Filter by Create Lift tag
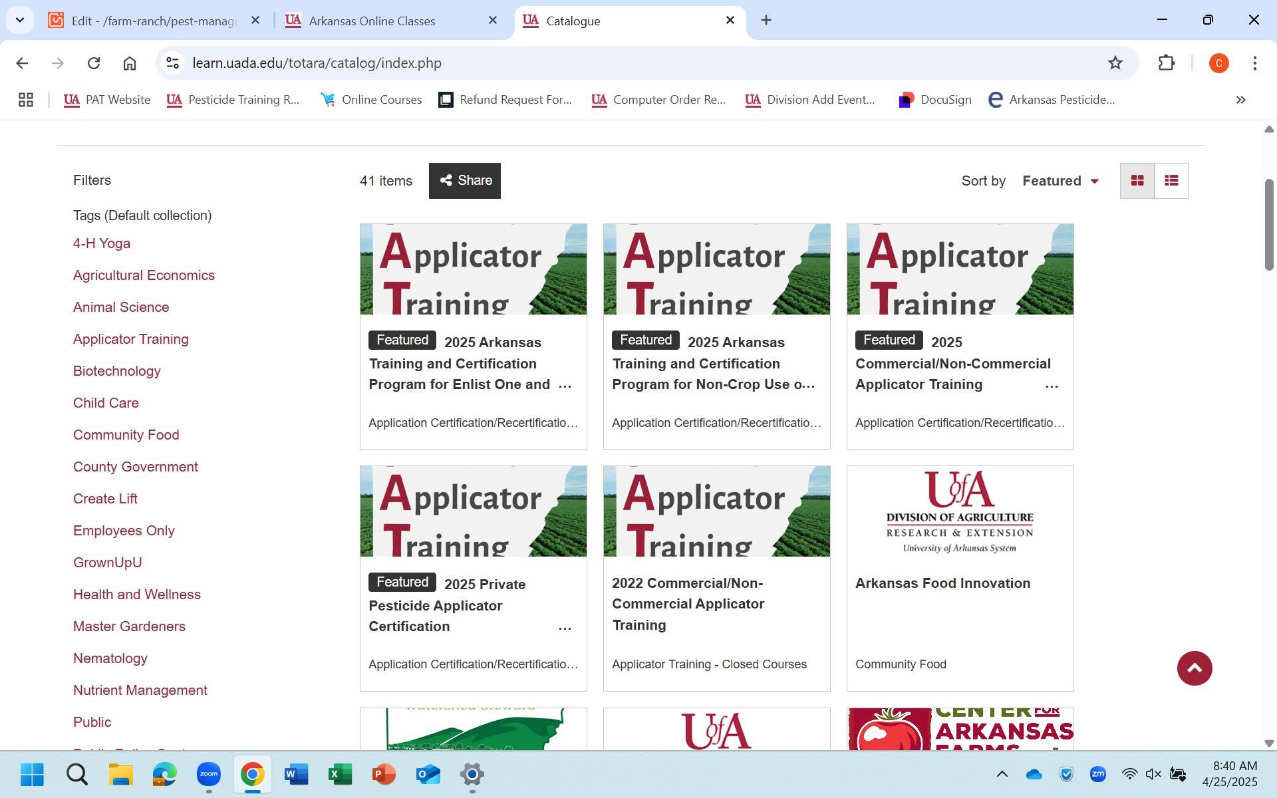Image resolution: width=1277 pixels, height=798 pixels. tap(105, 499)
